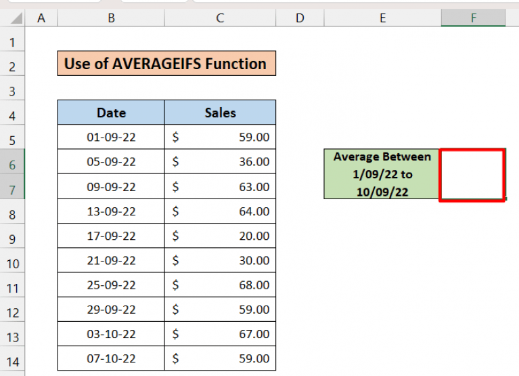Select the date cell 25-09-22

pyautogui.click(x=111, y=285)
